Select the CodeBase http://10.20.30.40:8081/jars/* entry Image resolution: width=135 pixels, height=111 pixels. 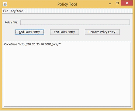tap(33, 44)
